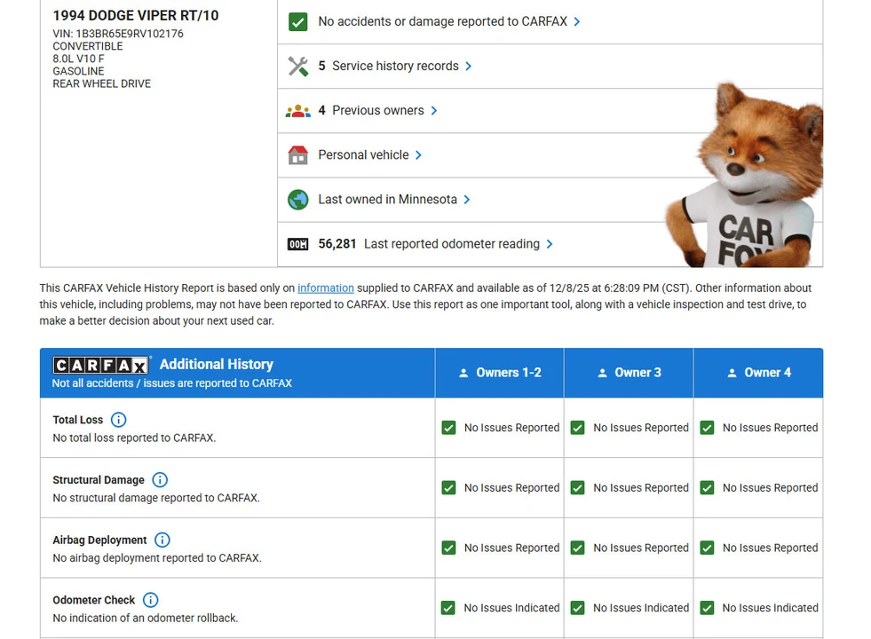Screen dimensions: 871x639
Task: Click Airbag Deployment checkmark under Owner 3
Action: [578, 548]
